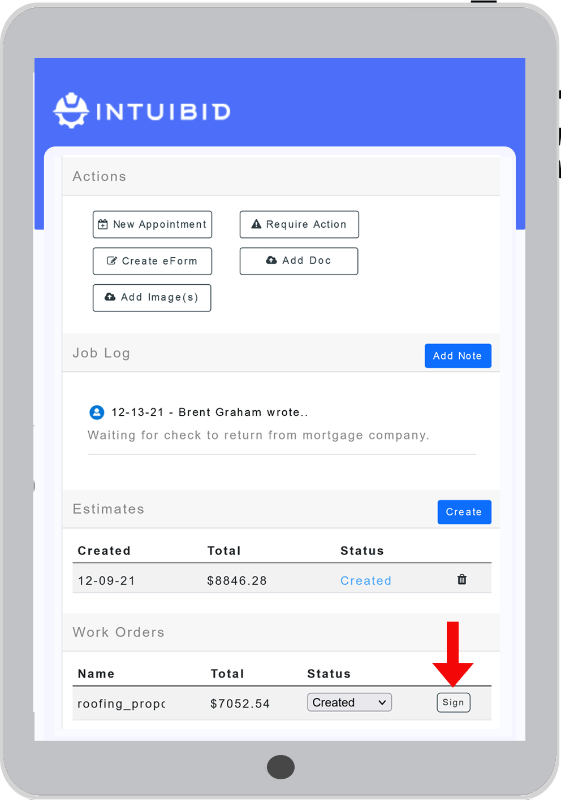Click the $7052.54 work order total
Image resolution: width=561 pixels, height=803 pixels.
(240, 704)
